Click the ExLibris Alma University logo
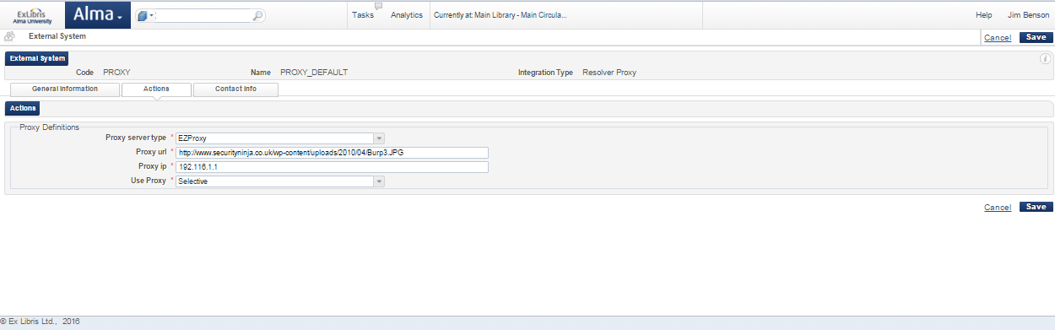 32,15
